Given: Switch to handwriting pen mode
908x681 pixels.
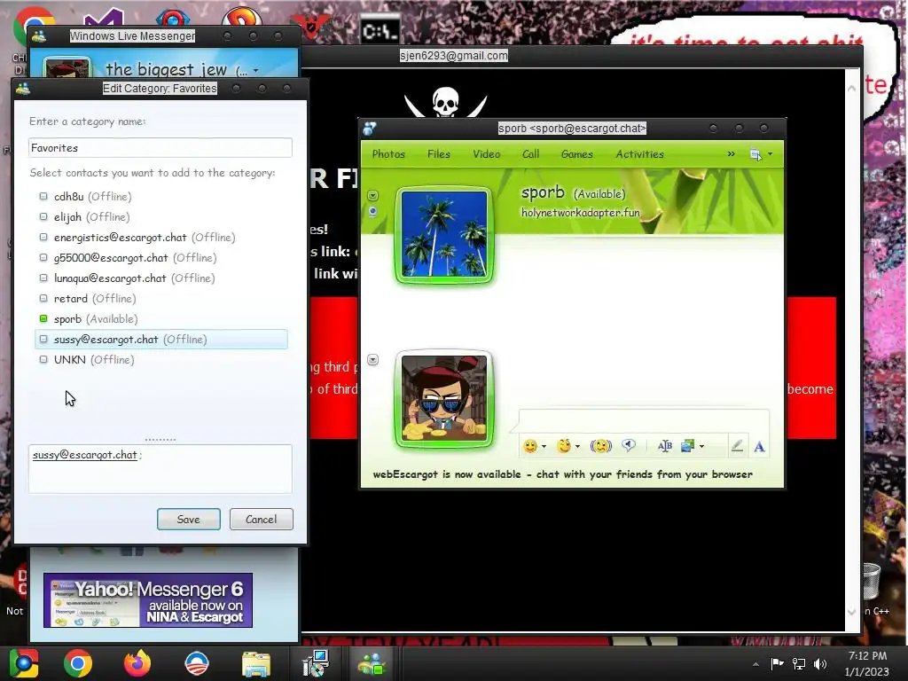Looking at the screenshot, I should coord(737,445).
